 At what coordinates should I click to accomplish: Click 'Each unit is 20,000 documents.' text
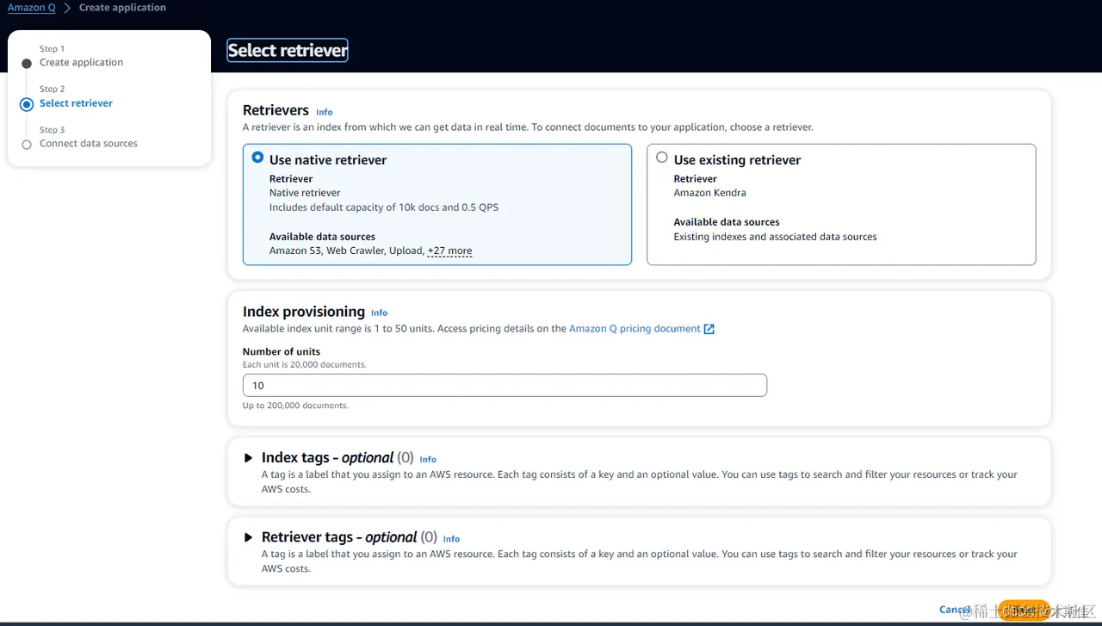pyautogui.click(x=304, y=365)
